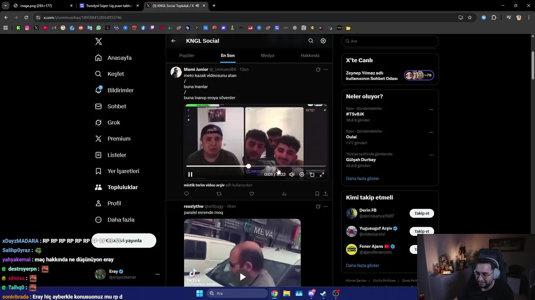Image resolution: width=535 pixels, height=300 pixels.
Task: Search within KNGL Social community
Action: click(311, 41)
